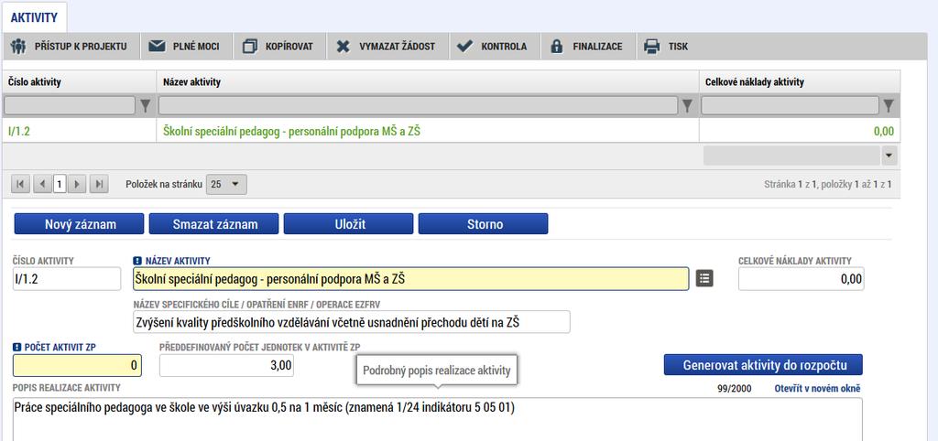Viewport: 938px width, 441px height.
Task: Select Vymazat žádost in toolbar
Action: [x=387, y=47]
